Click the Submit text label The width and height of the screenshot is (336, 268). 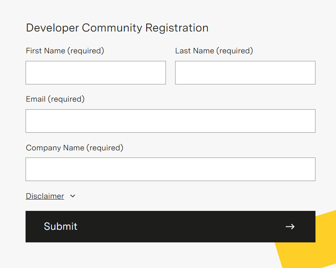(61, 226)
